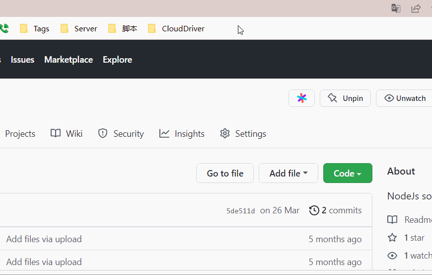Open the green Code dropdown
Screen dimensions: 432x275
tap(347, 173)
